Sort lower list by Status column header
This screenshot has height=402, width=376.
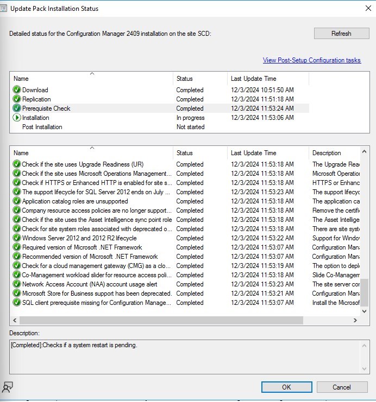pyautogui.click(x=200, y=153)
